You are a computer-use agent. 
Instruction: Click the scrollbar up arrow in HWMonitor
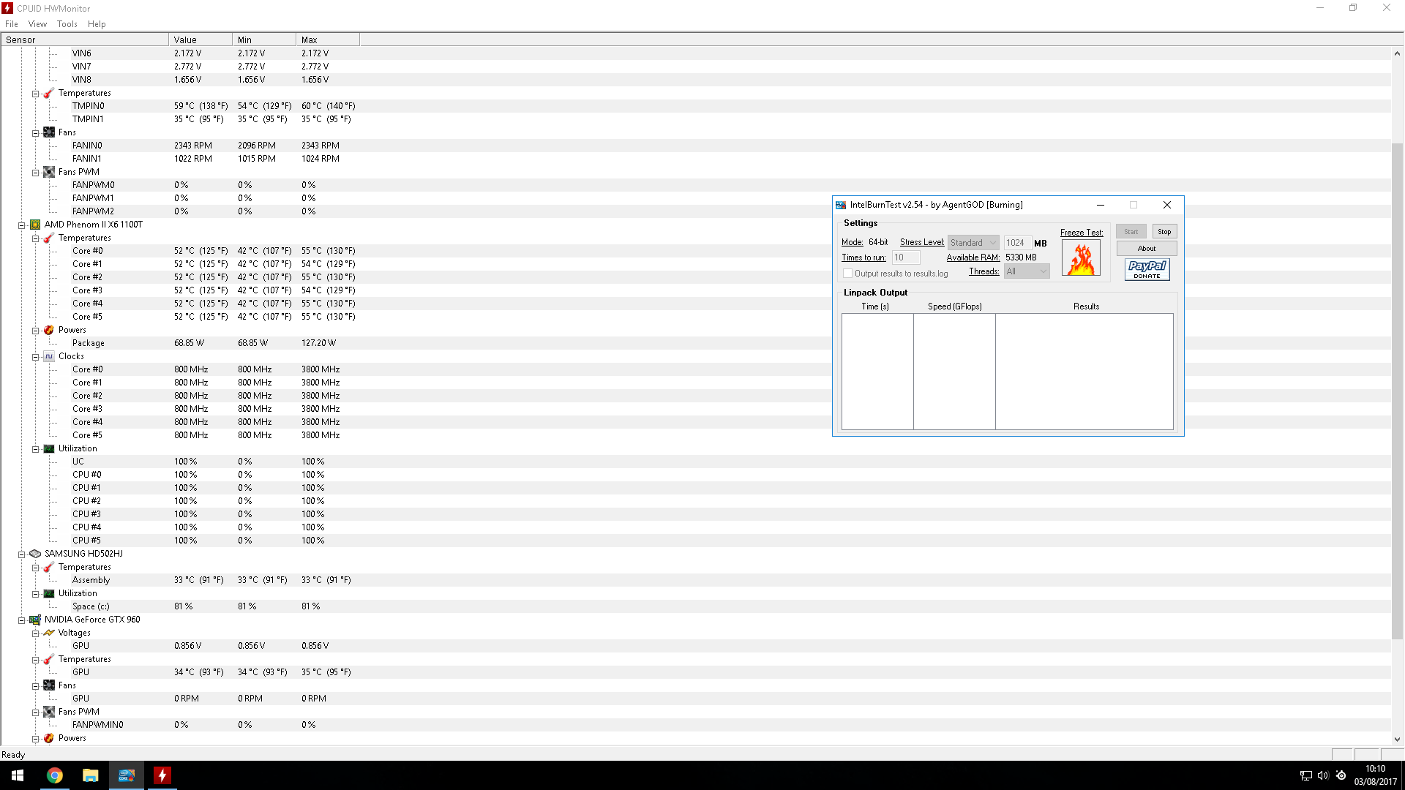click(1397, 53)
